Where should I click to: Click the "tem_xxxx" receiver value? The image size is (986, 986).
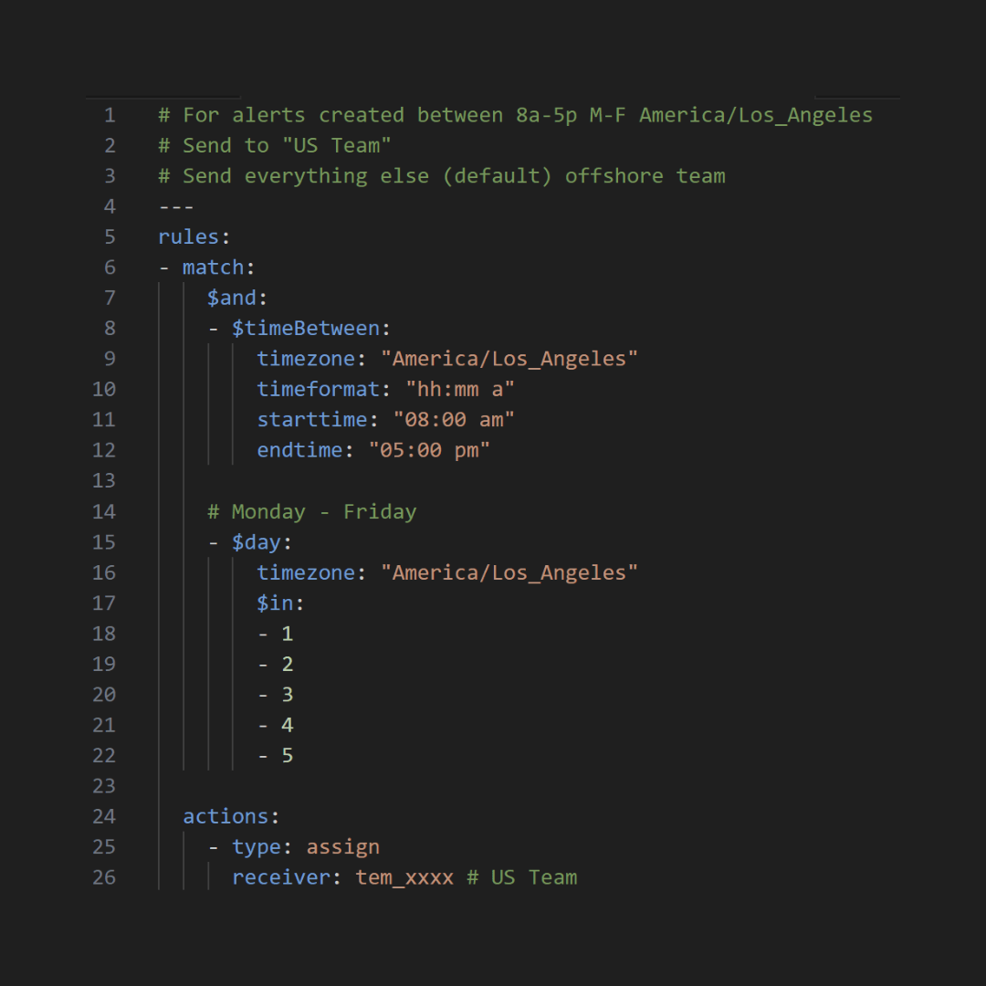tap(404, 877)
